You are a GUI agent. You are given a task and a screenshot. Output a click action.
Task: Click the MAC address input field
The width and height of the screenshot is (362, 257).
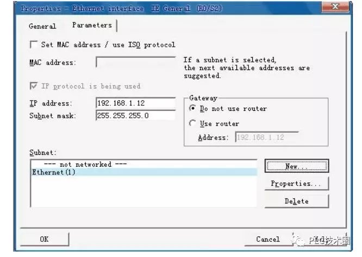(135, 62)
